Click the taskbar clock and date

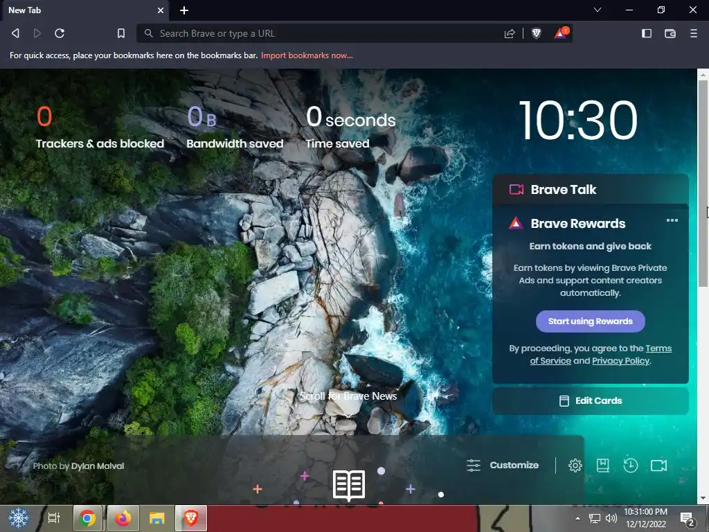(x=646, y=518)
